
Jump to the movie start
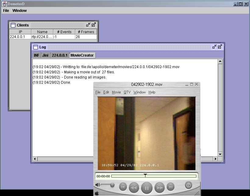tap(123, 187)
